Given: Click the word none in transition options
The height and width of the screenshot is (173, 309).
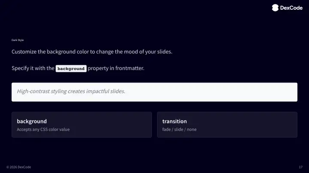Looking at the screenshot, I should pyautogui.click(x=192, y=129).
